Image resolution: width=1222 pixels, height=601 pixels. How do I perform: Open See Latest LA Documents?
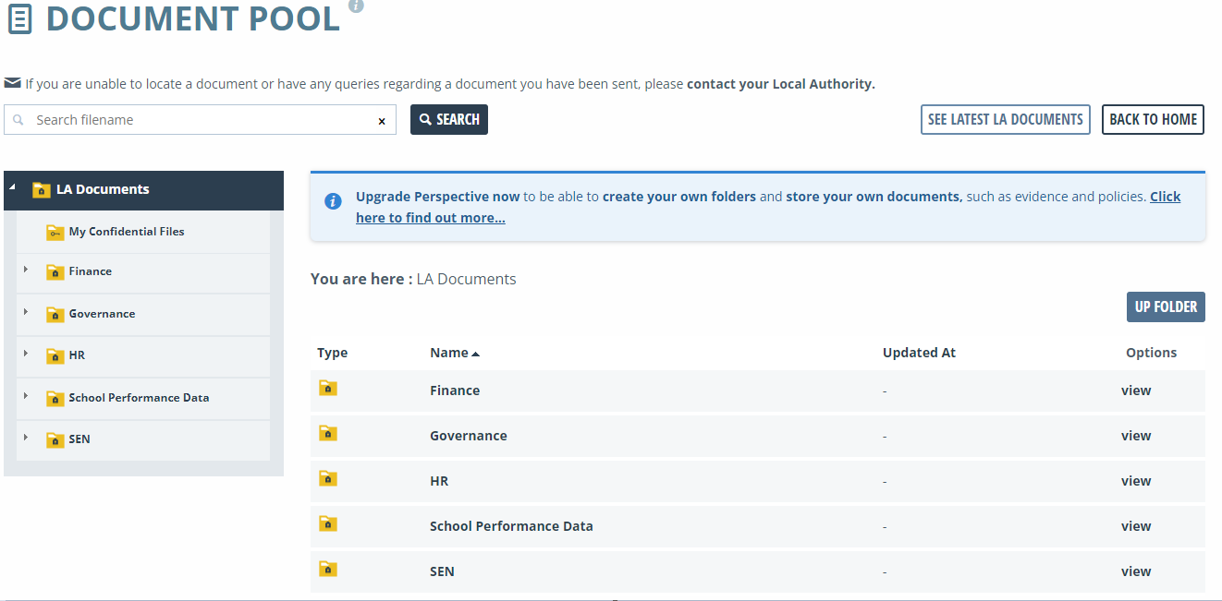[1006, 119]
